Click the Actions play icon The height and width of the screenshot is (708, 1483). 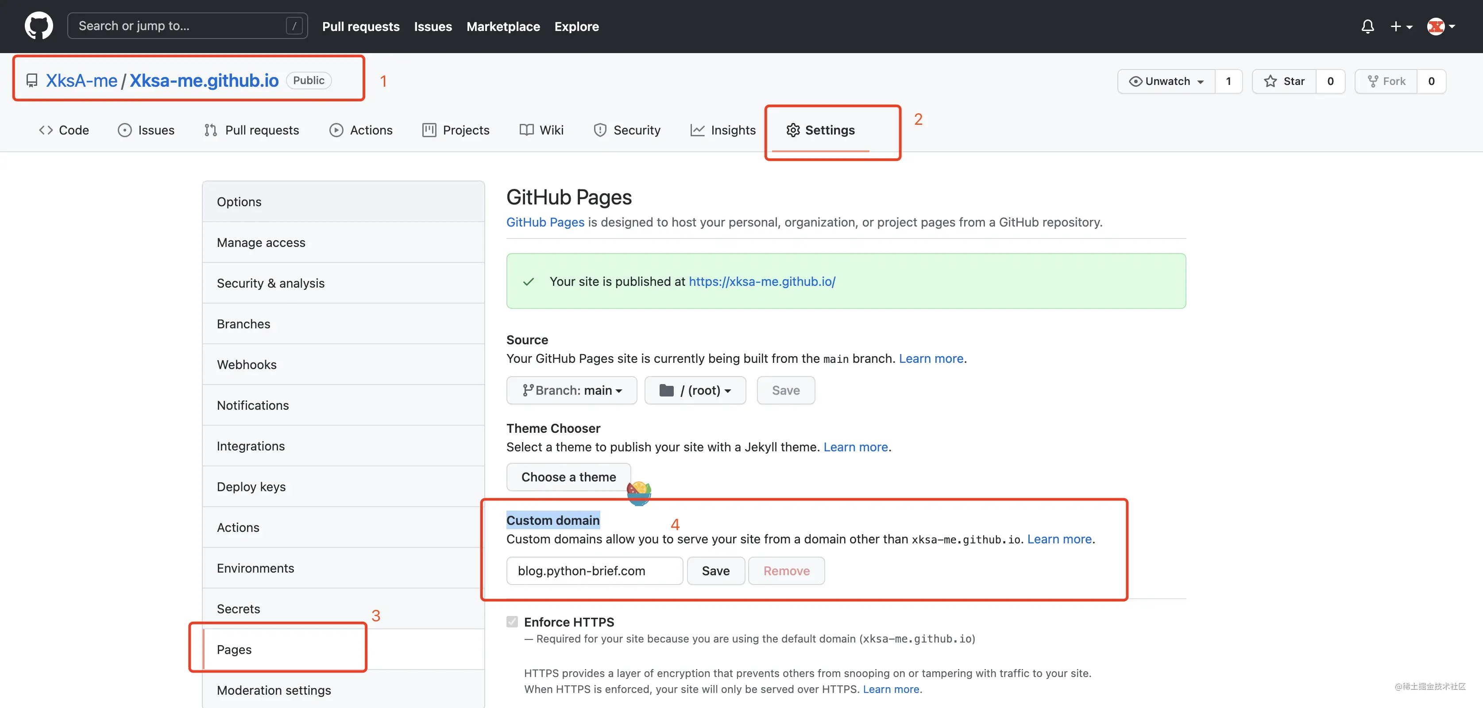[336, 130]
